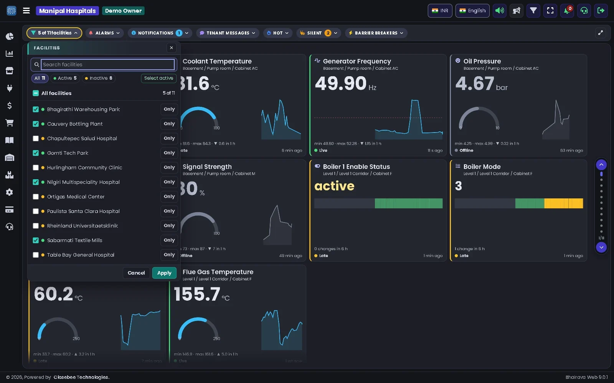
Task: Enter fullscreen mode via header icon
Action: 550,11
